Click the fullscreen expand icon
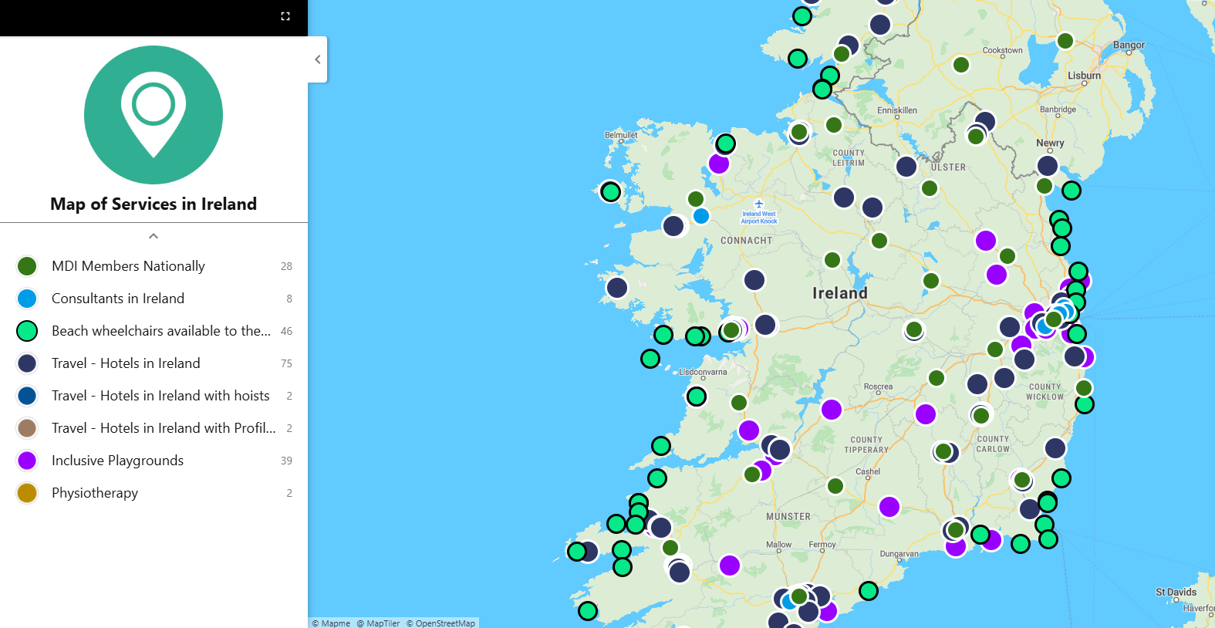The height and width of the screenshot is (628, 1215). coord(285,16)
